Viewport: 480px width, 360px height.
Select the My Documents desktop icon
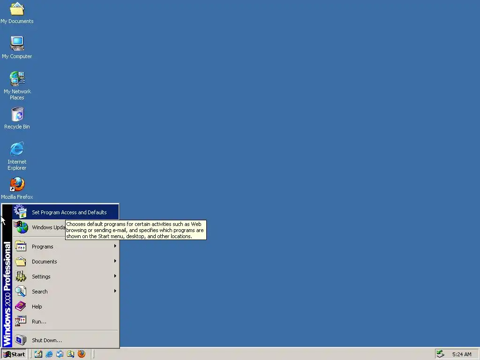point(17,13)
